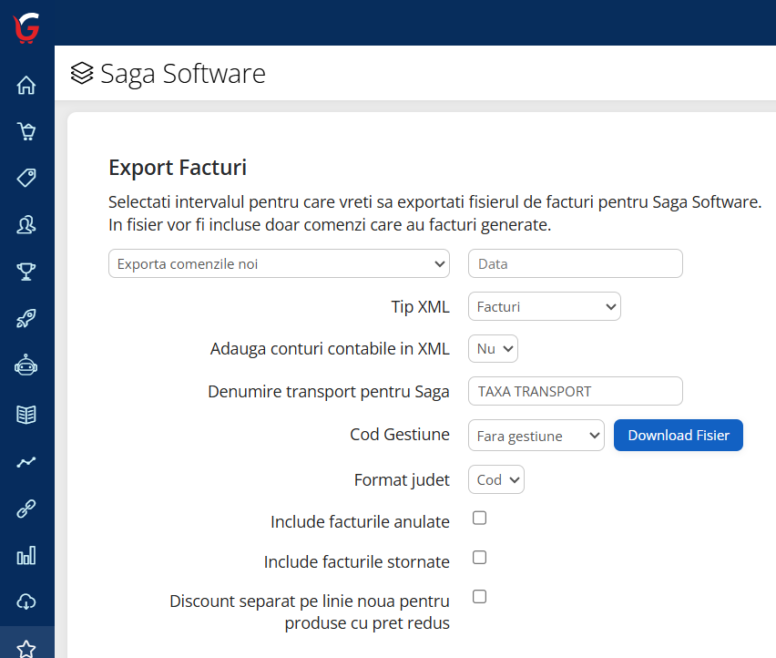Viewport: 776px width, 658px height.
Task: Change the Tip XML selection
Action: pos(544,306)
